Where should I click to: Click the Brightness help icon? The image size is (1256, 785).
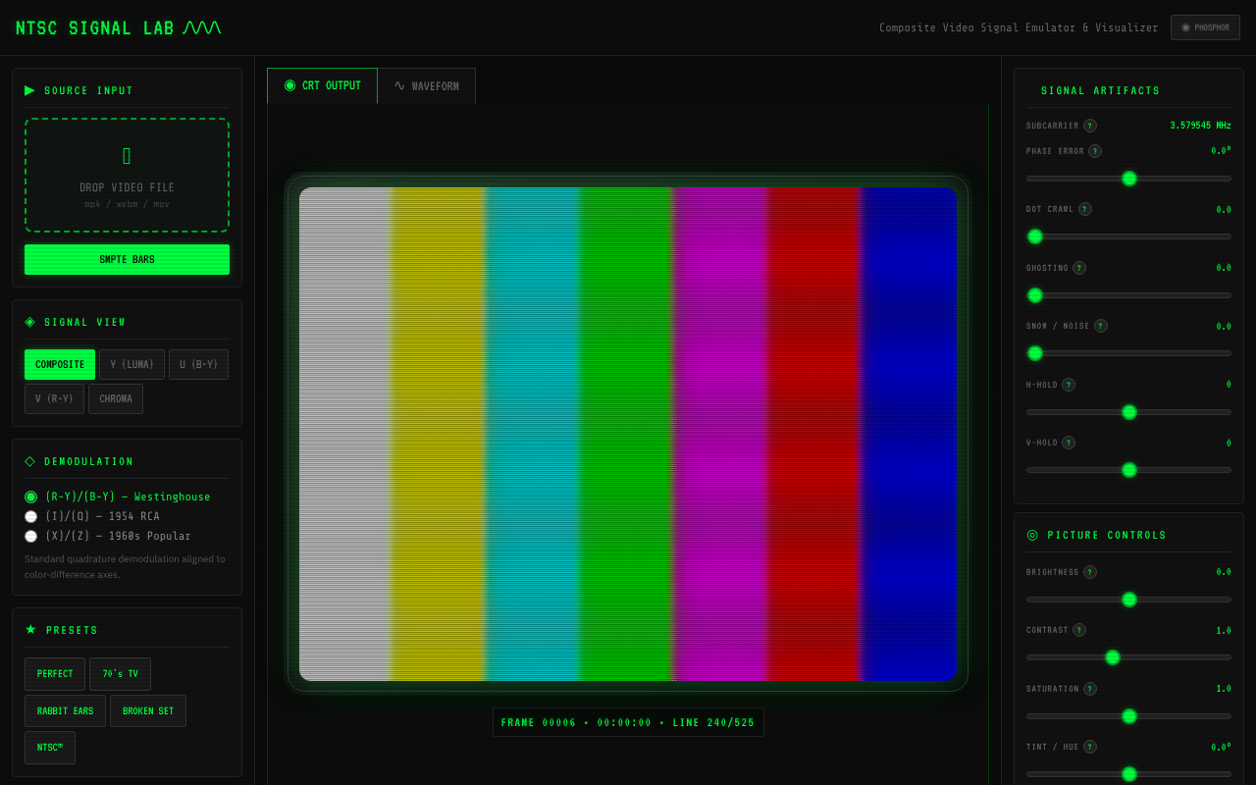coord(1089,572)
